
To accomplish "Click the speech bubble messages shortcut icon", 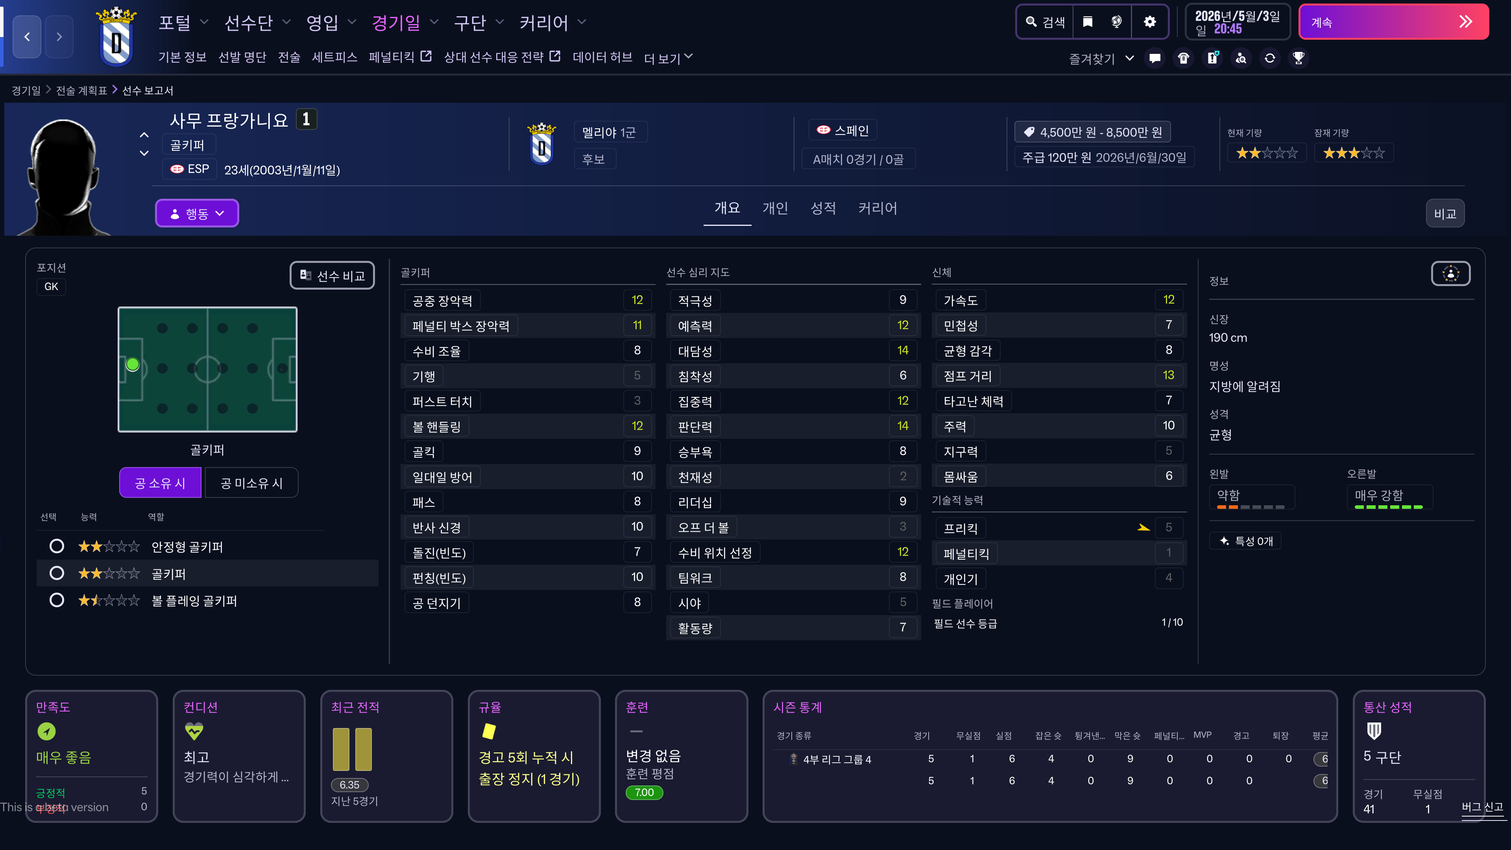I will (1155, 58).
